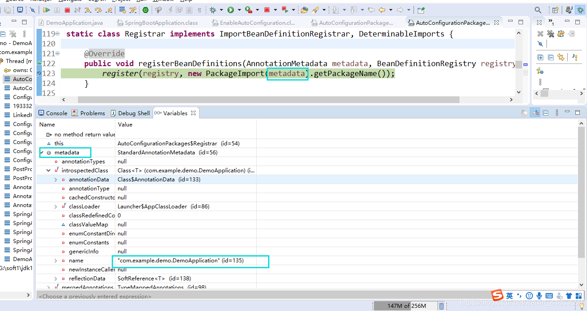The height and width of the screenshot is (311, 587).
Task: Terminate the debug session with red square
Action: 67,10
